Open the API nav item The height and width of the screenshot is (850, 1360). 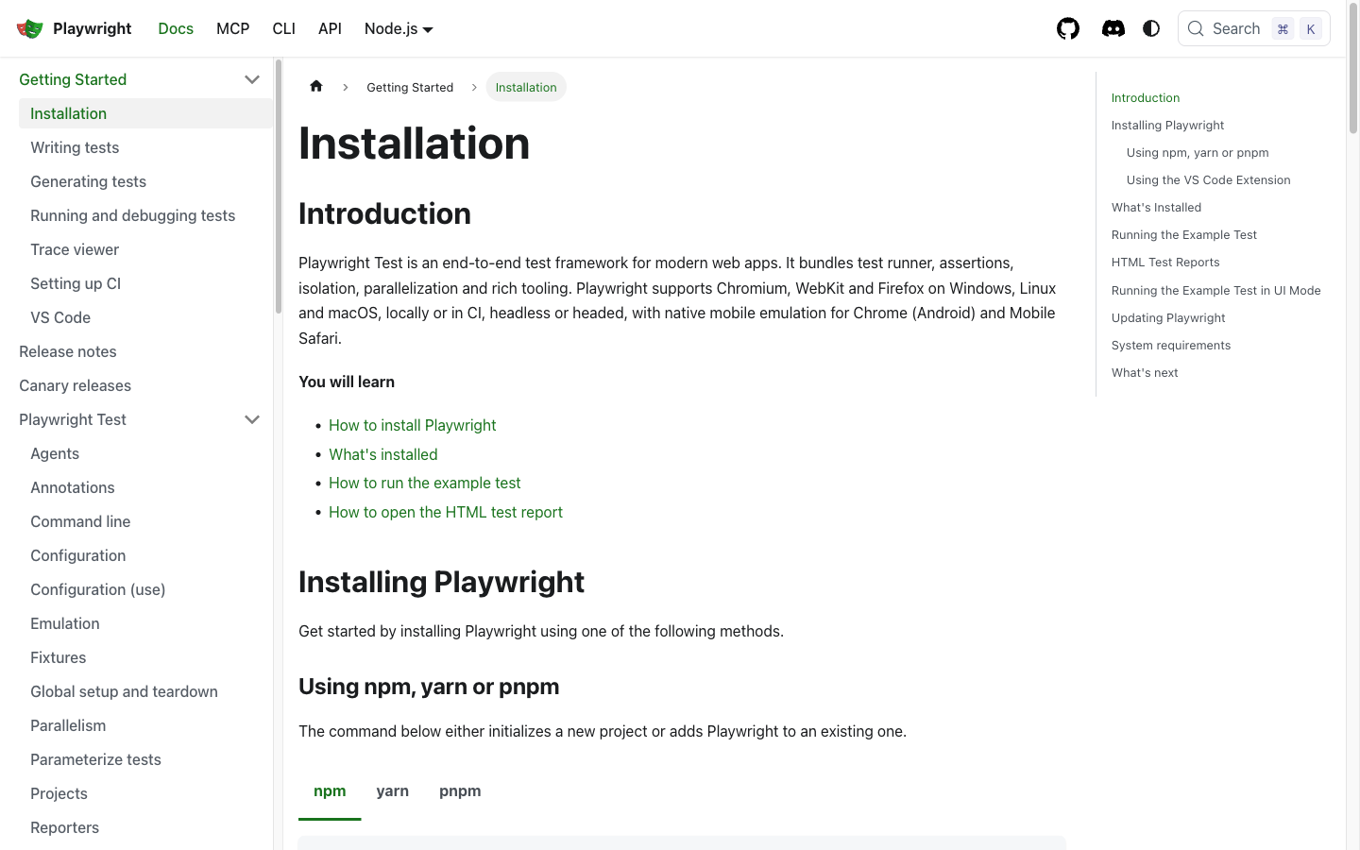click(x=330, y=28)
